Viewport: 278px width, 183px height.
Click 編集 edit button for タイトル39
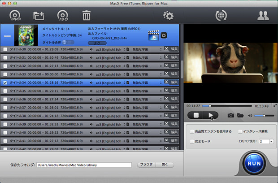(174, 124)
